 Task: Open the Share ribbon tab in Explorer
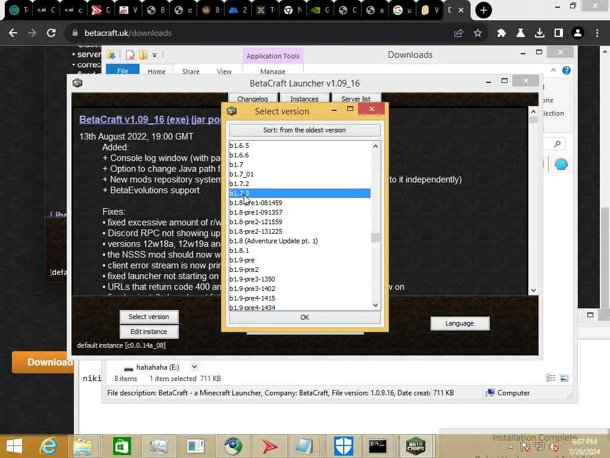(191, 72)
